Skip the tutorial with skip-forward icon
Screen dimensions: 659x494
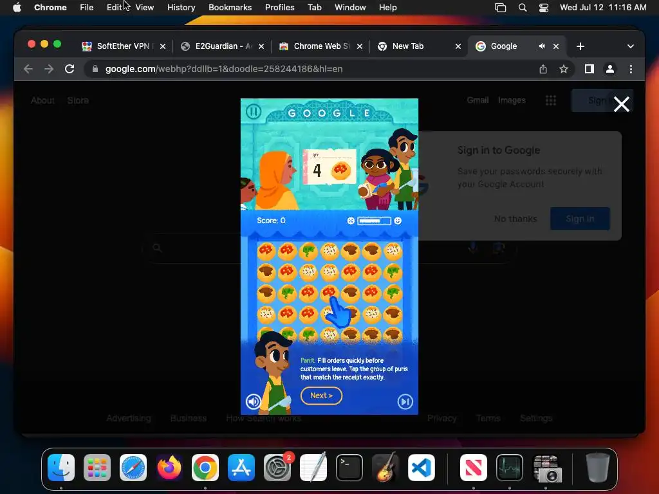tap(405, 402)
